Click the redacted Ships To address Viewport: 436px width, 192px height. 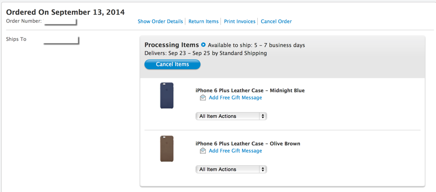[x=61, y=40]
